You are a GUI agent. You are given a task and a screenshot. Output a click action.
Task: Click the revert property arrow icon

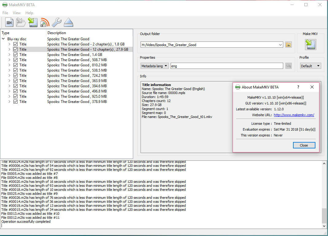pyautogui.click(x=288, y=66)
